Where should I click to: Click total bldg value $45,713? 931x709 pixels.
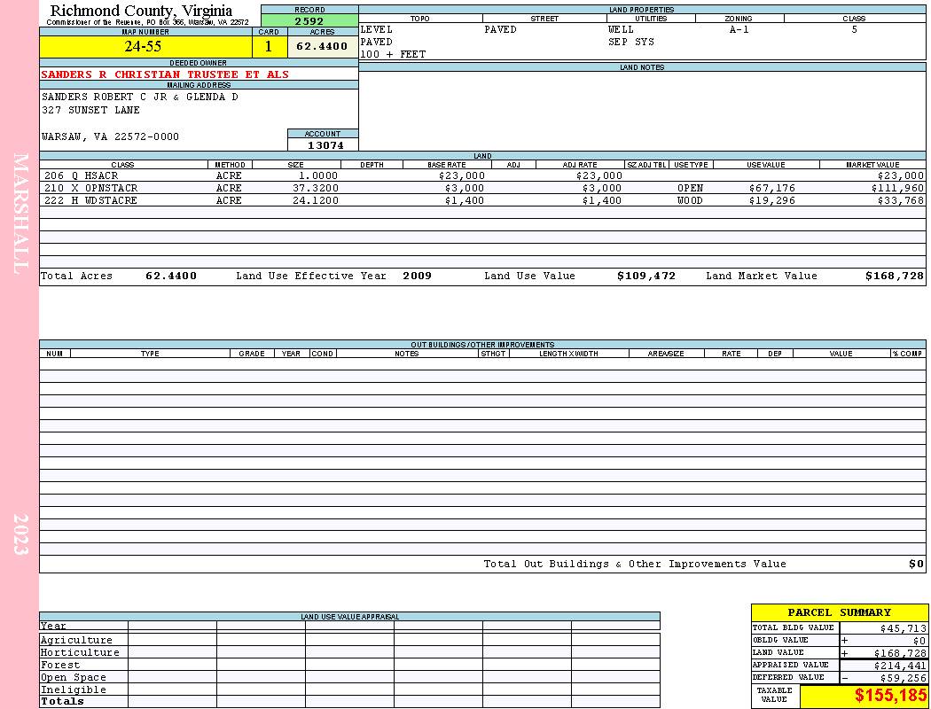902,627
